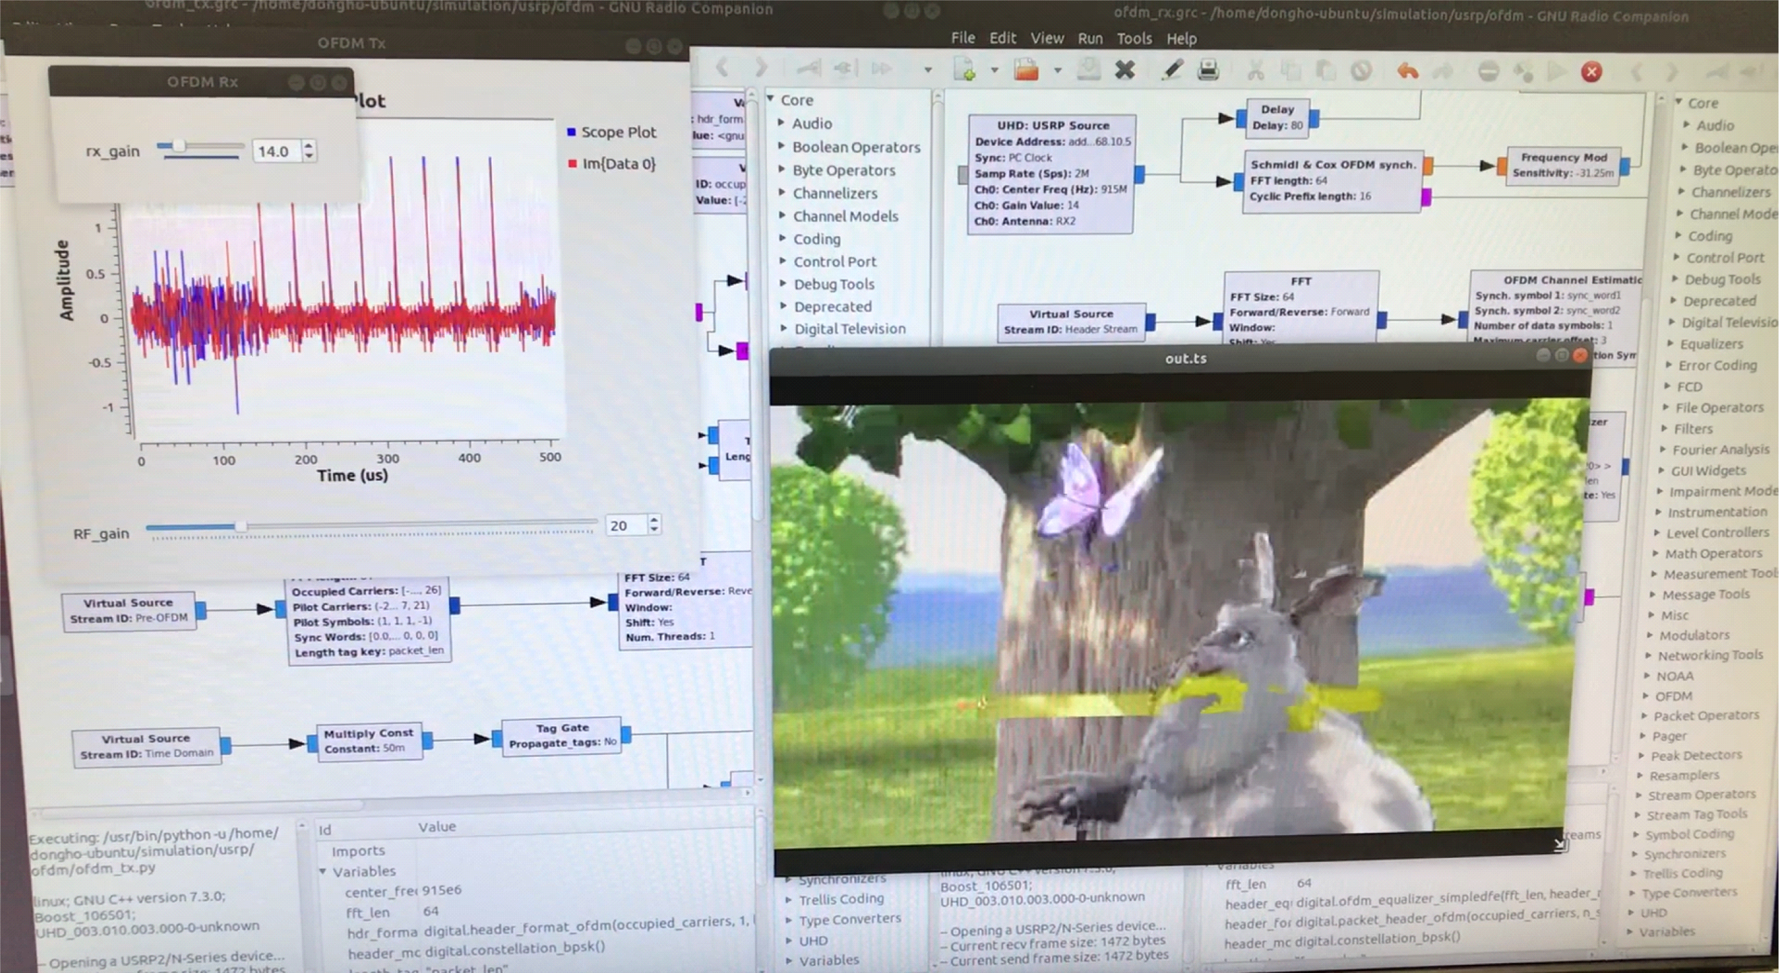Open the dropdown arrow beside the New flowgraph icon
The width and height of the screenshot is (1779, 973).
pyautogui.click(x=994, y=70)
